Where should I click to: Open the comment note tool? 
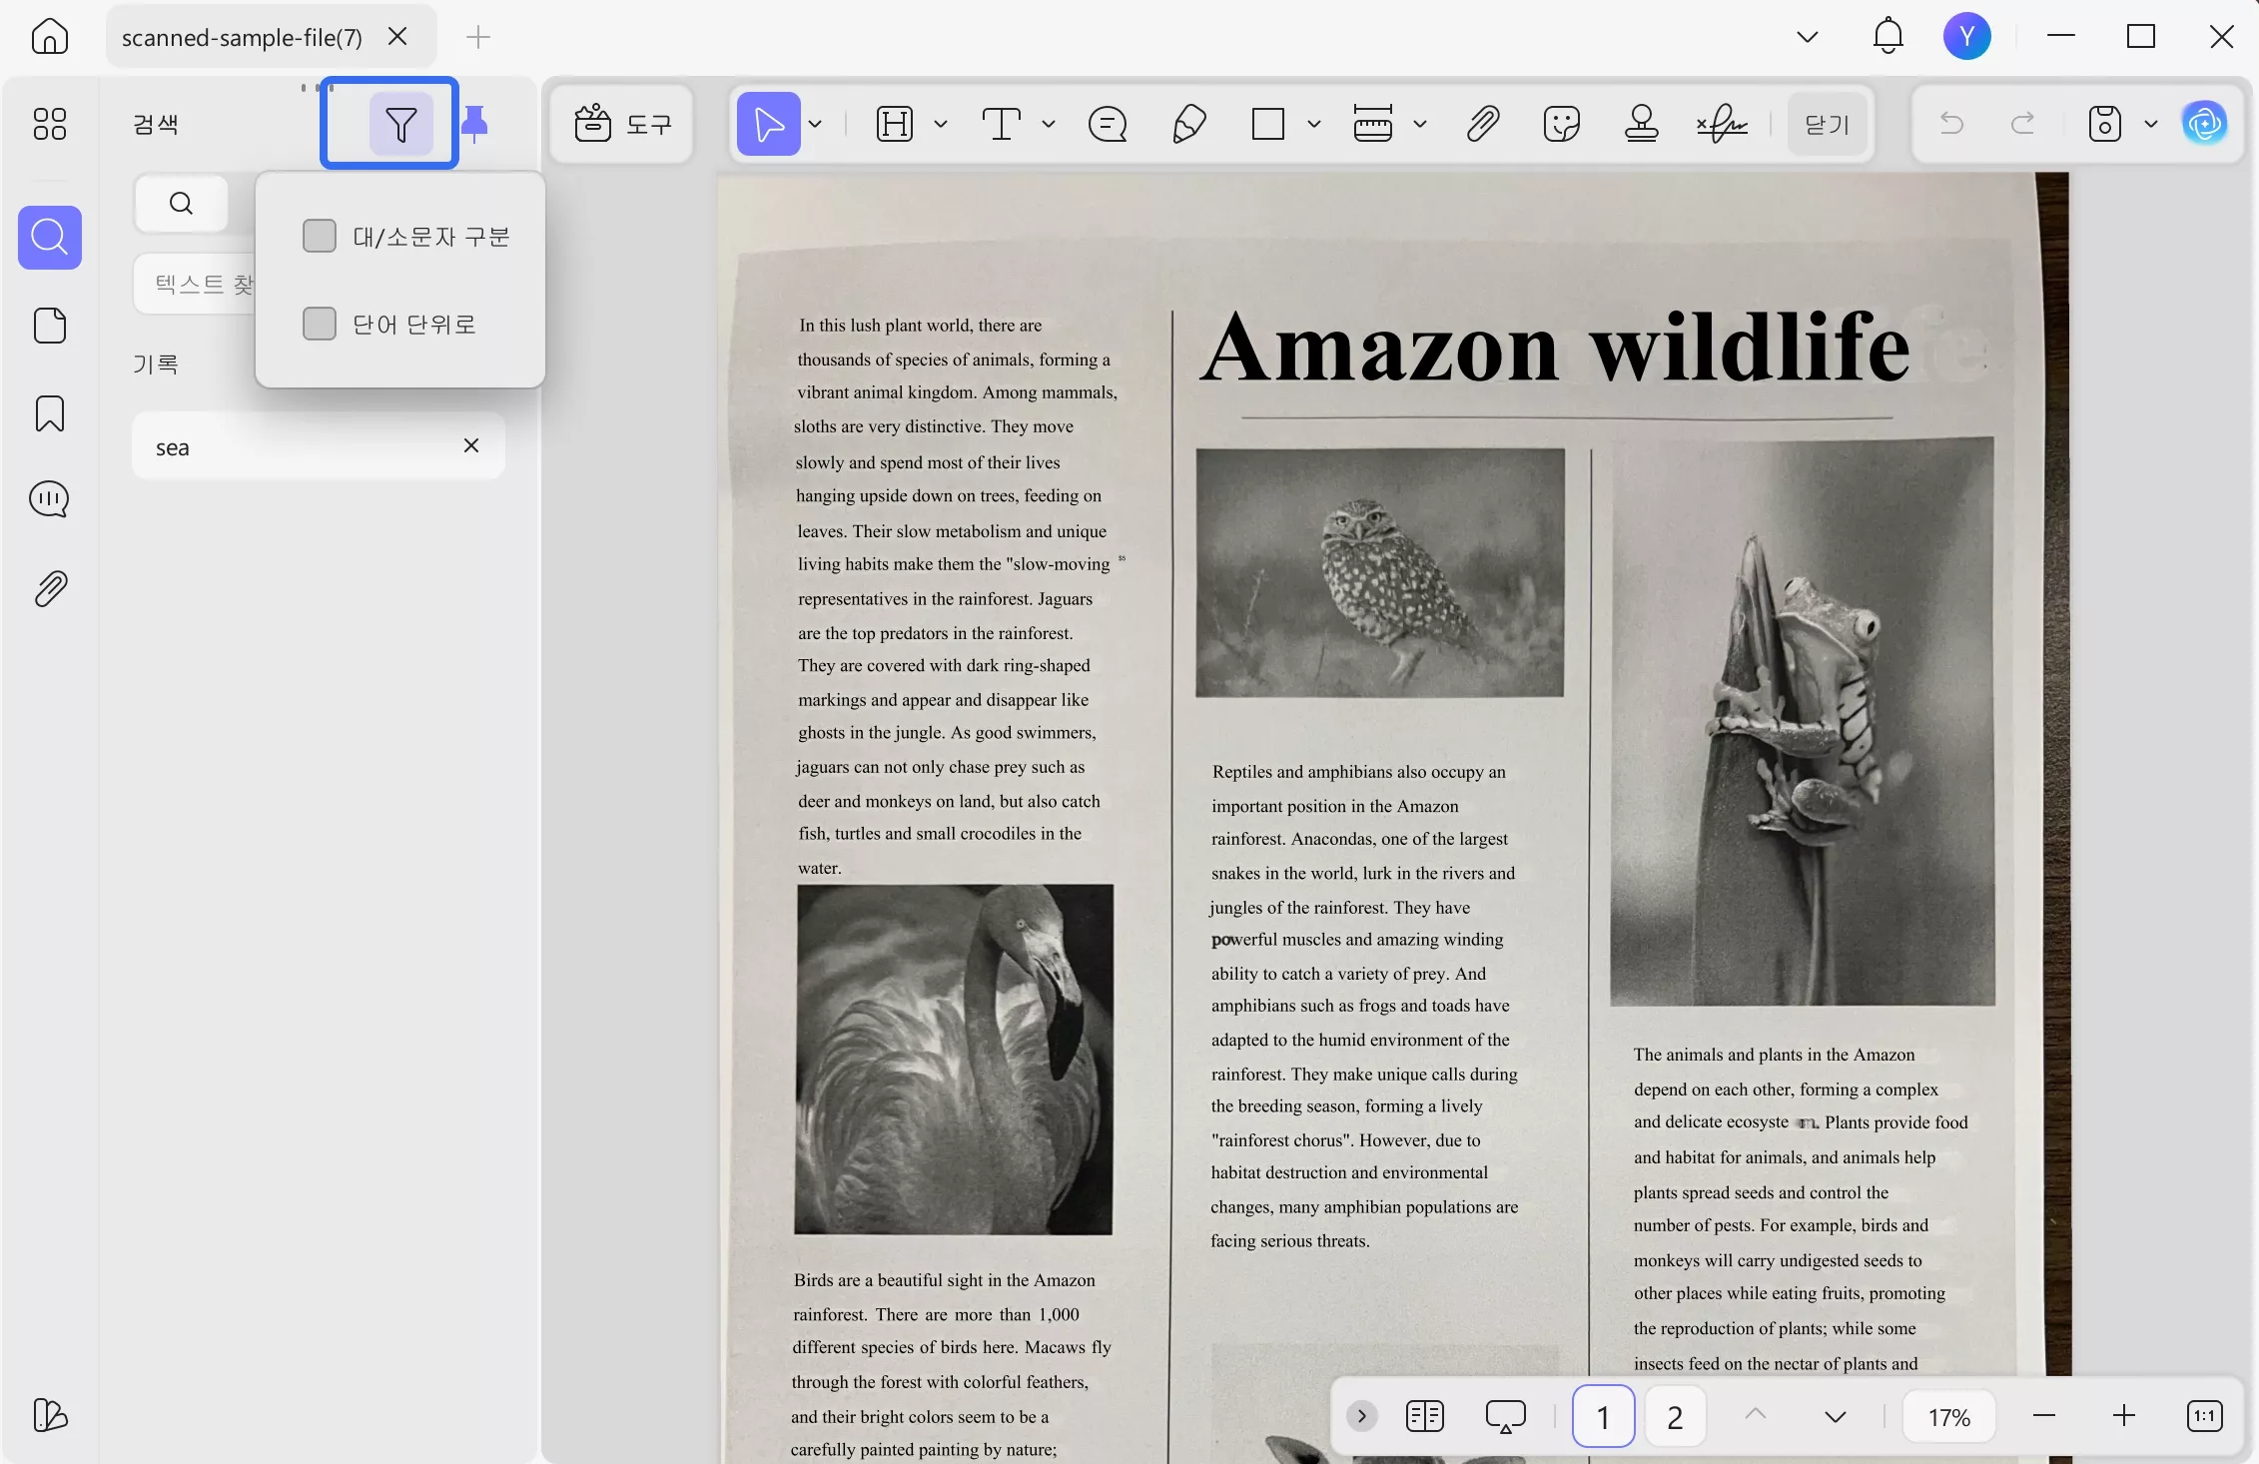pos(1108,124)
